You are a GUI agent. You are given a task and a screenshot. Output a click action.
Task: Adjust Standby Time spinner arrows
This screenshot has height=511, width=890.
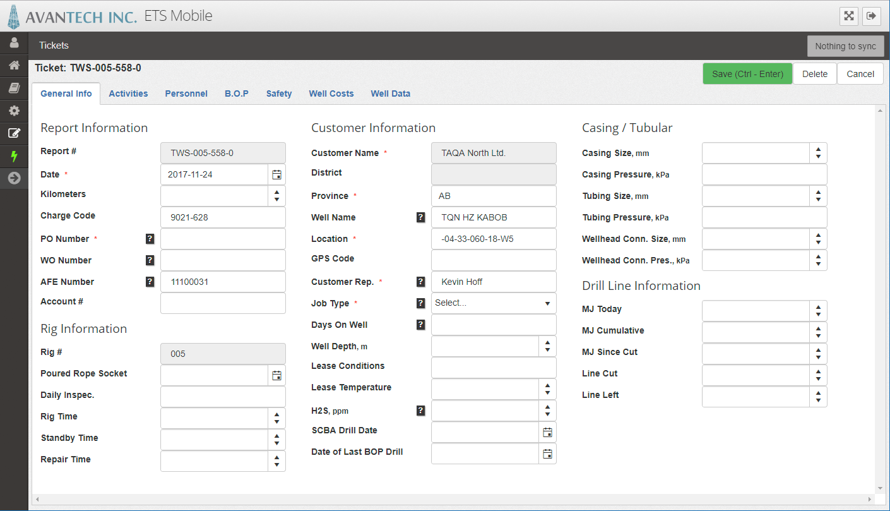point(276,440)
